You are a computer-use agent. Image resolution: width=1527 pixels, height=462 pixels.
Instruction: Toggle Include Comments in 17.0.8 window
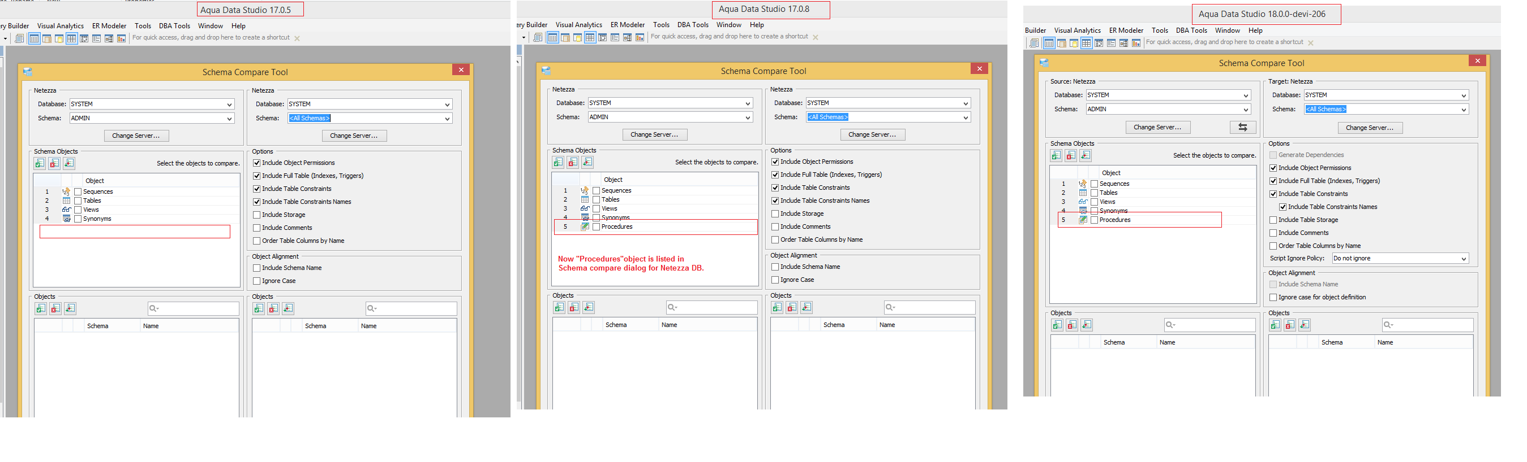775,226
